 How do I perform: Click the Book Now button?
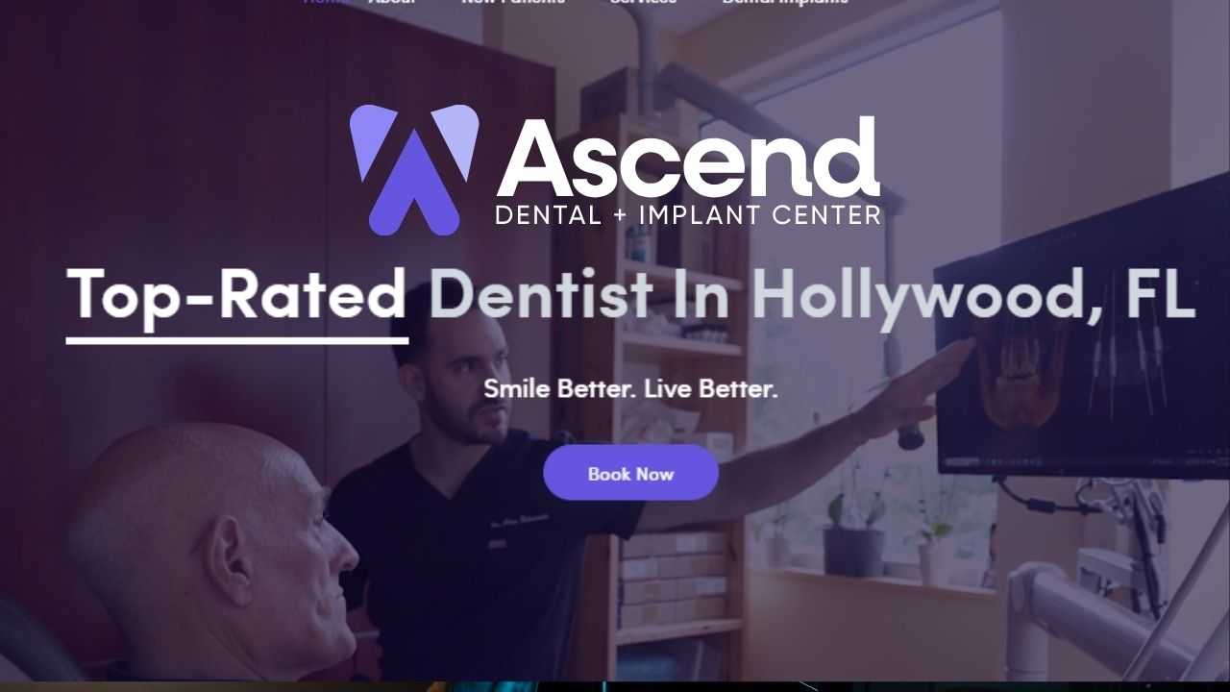tap(630, 473)
